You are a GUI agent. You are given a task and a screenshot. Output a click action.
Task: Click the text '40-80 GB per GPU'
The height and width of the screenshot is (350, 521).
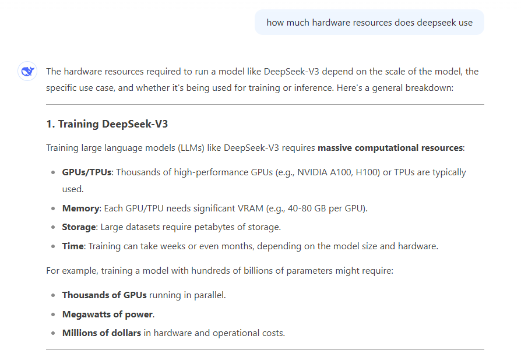coord(326,208)
